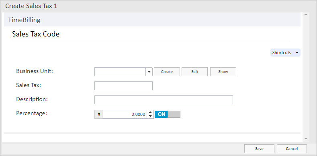Screen dimensions: 317x156
Task: Save the sales tax record
Action: pyautogui.click(x=259, y=149)
